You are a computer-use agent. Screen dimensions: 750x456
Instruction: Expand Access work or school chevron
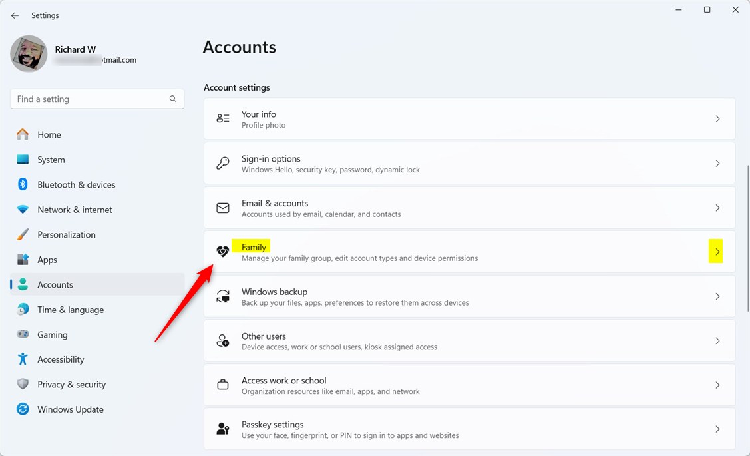tap(717, 385)
